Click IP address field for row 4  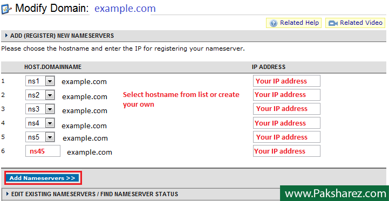click(286, 123)
